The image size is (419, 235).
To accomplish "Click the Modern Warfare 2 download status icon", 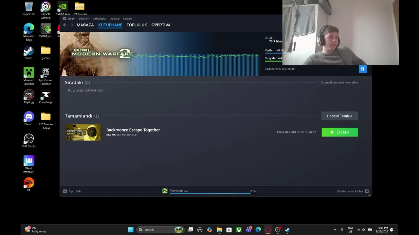I will [165, 191].
